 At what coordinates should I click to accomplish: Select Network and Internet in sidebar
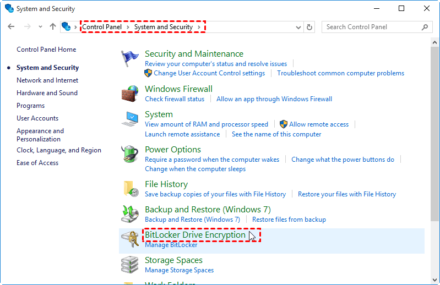[x=47, y=80]
